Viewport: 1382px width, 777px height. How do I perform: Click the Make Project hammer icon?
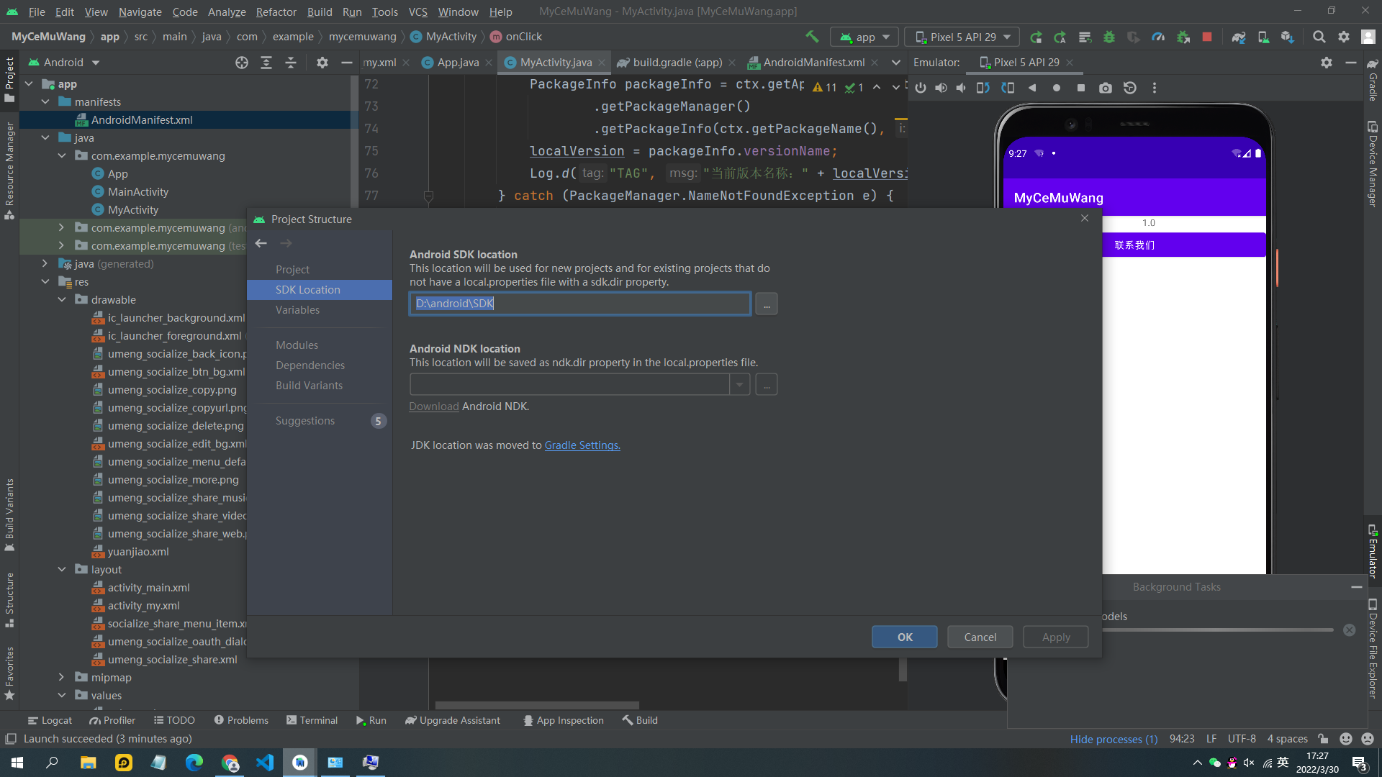[x=812, y=37]
